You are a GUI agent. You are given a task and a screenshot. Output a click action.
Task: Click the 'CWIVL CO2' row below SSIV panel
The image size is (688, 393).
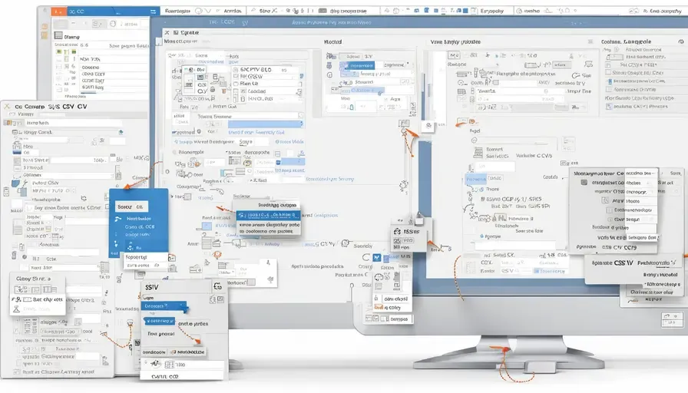[182, 376]
